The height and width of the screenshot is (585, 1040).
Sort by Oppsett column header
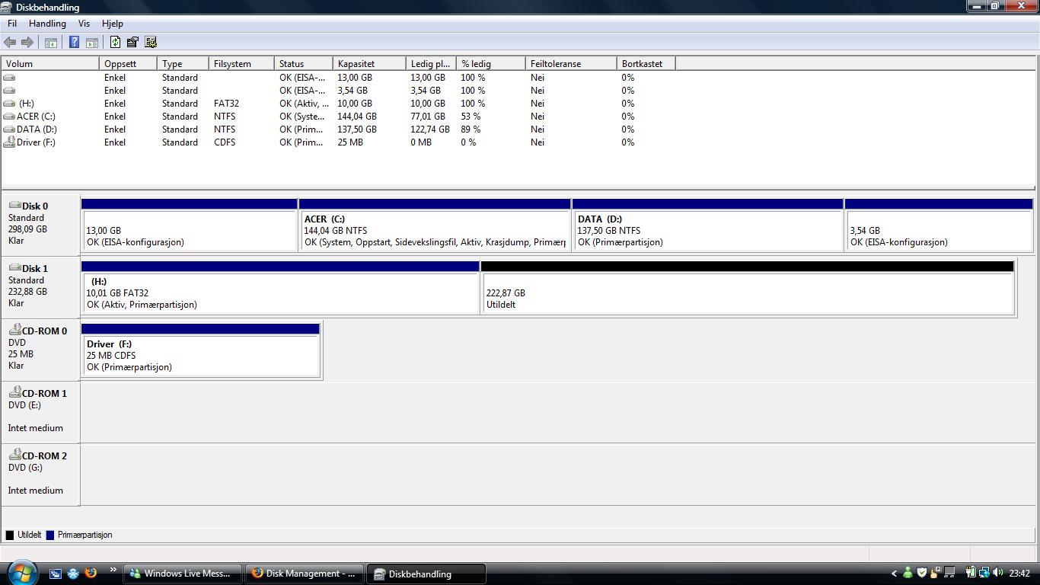coord(128,64)
